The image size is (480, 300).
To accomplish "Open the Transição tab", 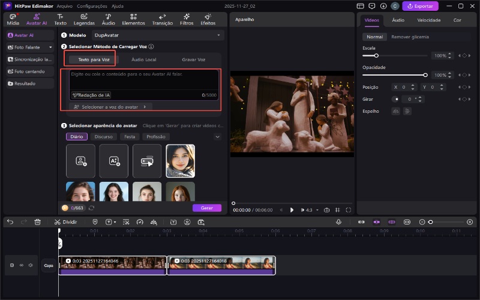I will point(162,20).
